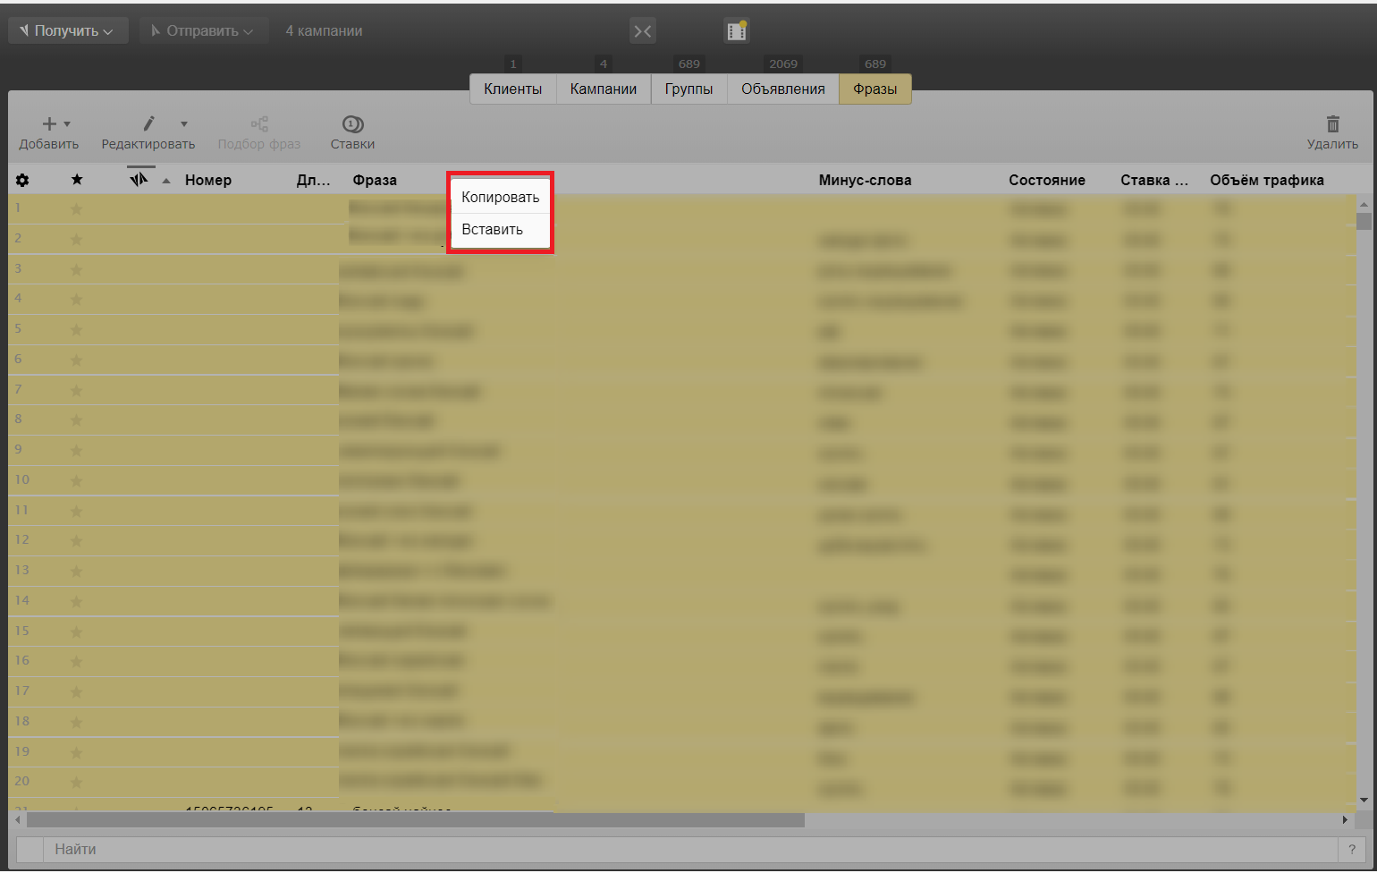Sort by the Минус-слова column header
1377x873 pixels.
pyautogui.click(x=865, y=181)
